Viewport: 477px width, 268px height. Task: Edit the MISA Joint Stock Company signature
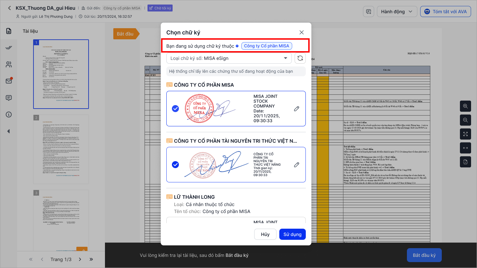coord(296,109)
